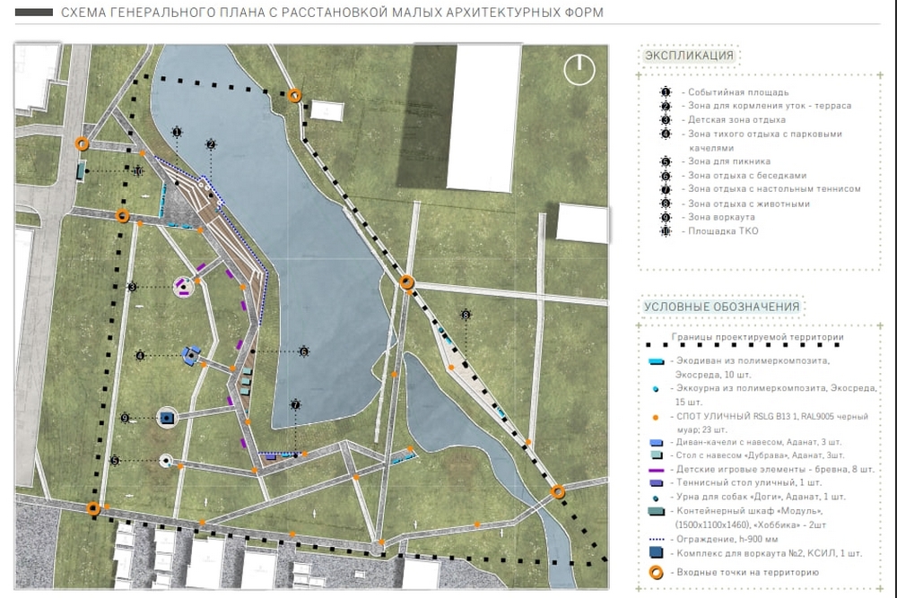Click the УСЛОВНЫЕ ОБОЗНАЧЕНИЯ heading
This screenshot has width=897, height=598.
721,307
